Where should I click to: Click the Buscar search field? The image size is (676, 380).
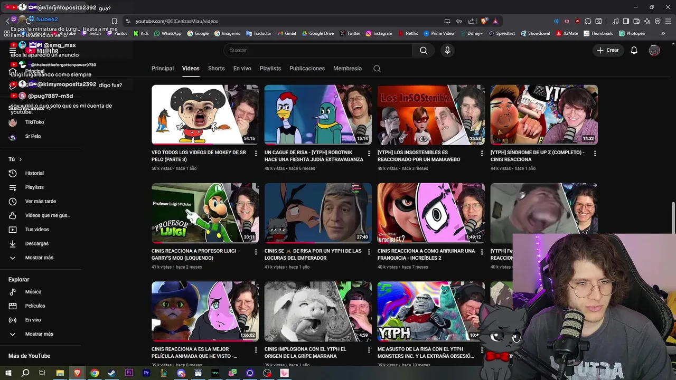point(318,50)
